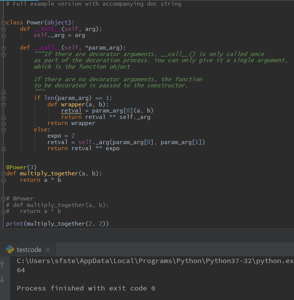Click 'to be decorated is passed' docstring line

[111, 85]
